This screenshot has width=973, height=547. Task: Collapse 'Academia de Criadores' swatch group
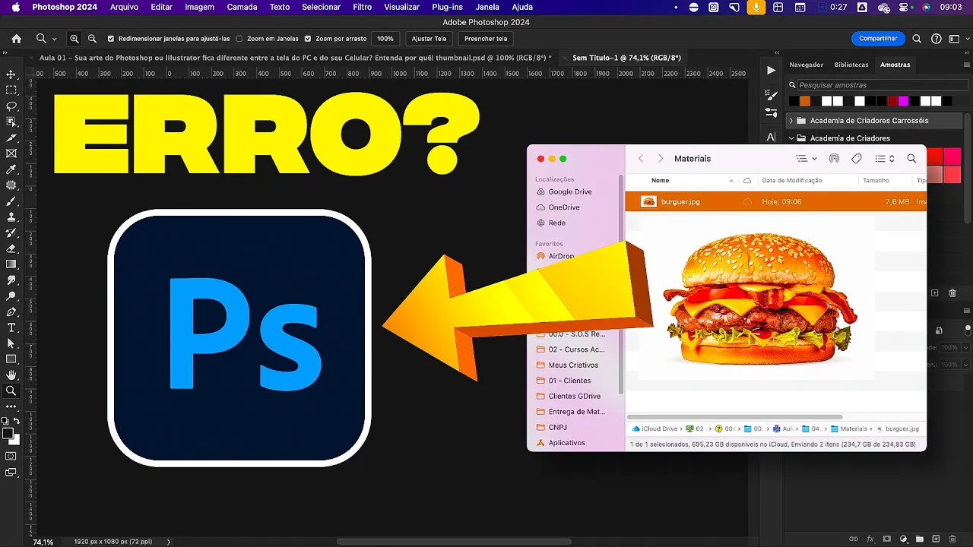(791, 138)
